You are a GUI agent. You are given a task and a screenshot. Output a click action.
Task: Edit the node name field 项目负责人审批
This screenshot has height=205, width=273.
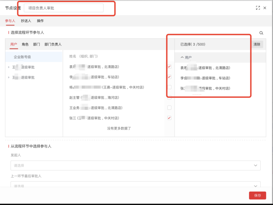coord(64,8)
